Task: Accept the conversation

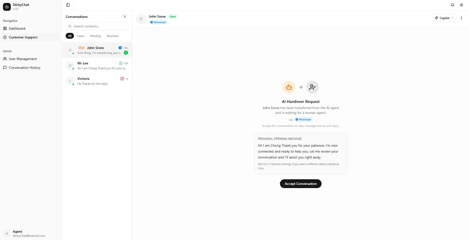Action: tap(301, 184)
